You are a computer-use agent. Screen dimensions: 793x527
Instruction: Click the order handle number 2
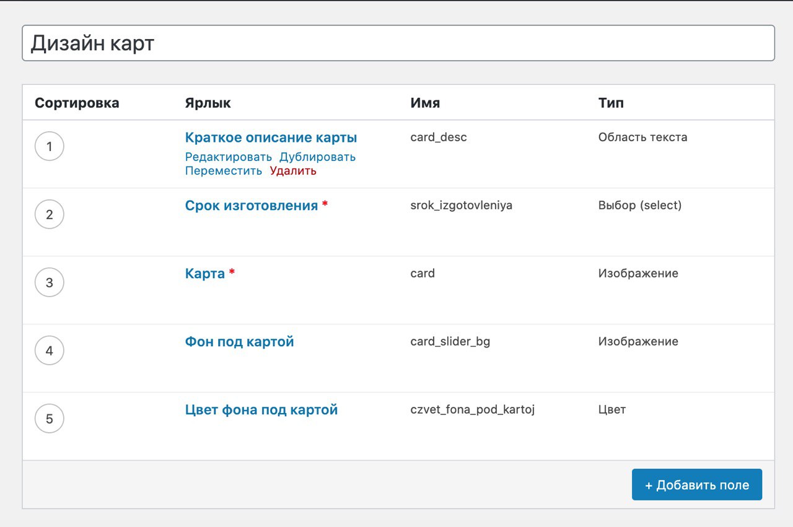point(50,215)
